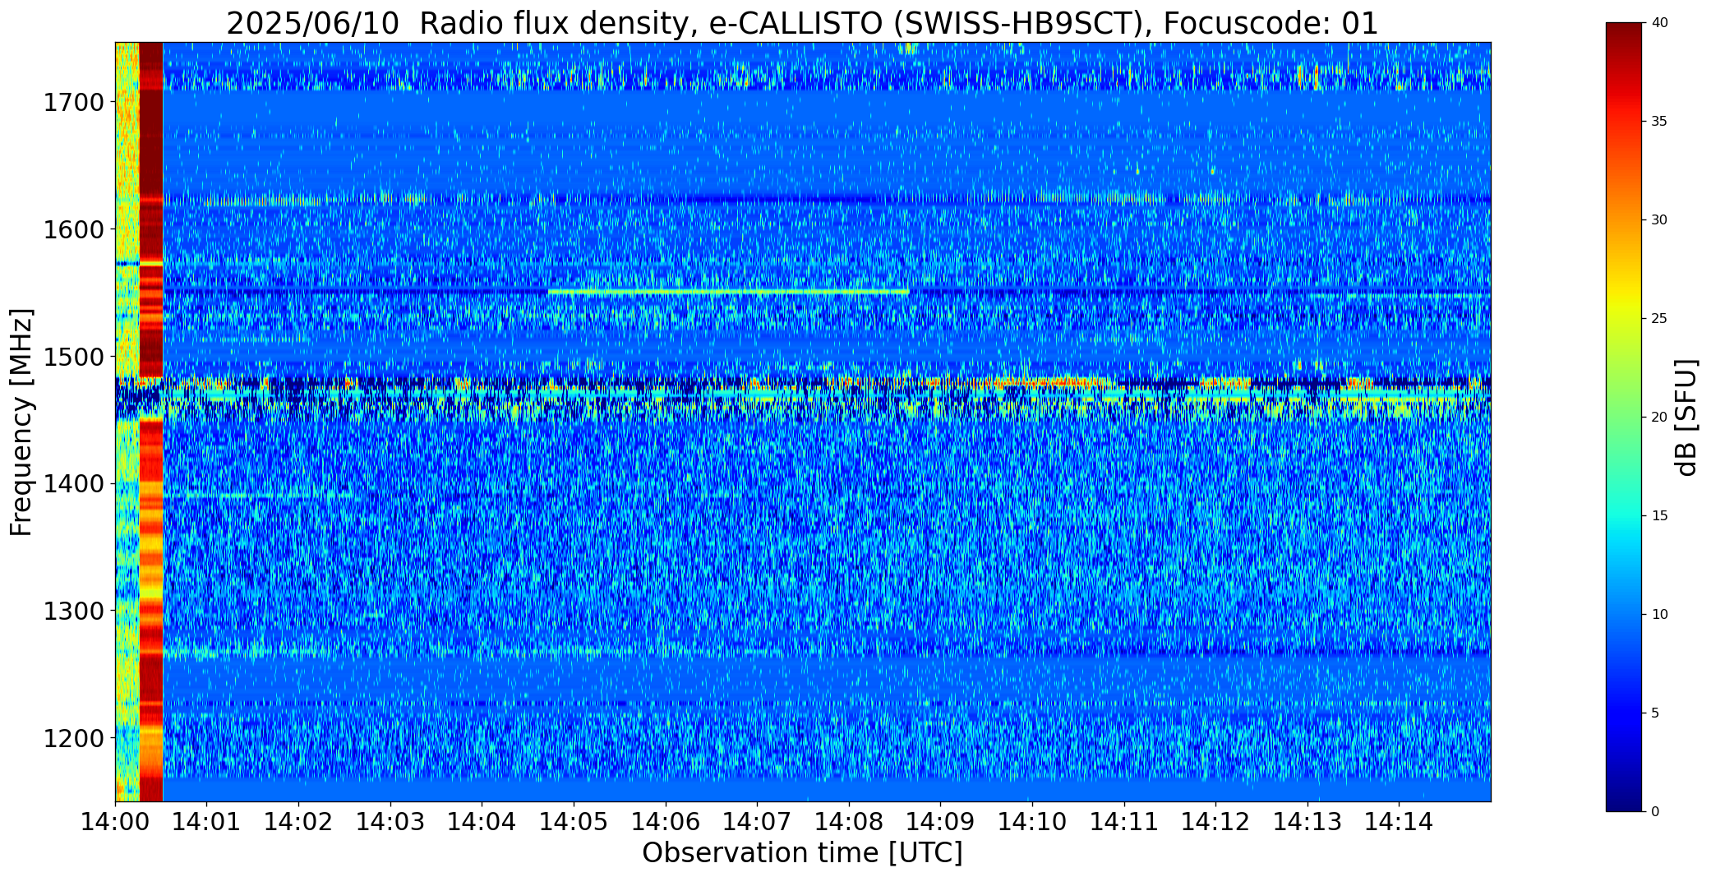Click the plot title text

pos(802,24)
